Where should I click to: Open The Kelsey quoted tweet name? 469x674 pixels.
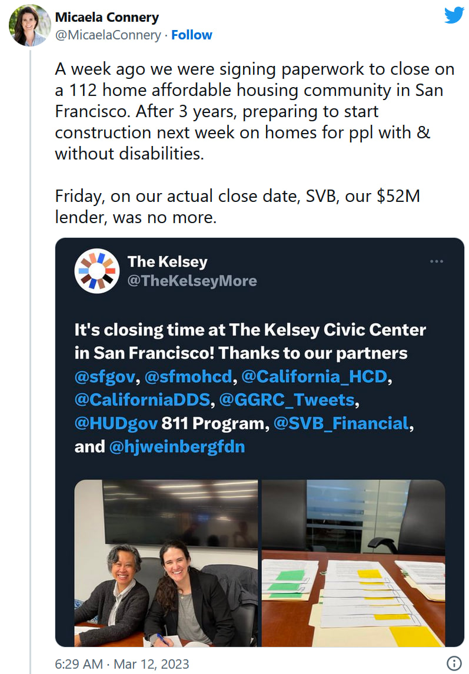(x=167, y=261)
